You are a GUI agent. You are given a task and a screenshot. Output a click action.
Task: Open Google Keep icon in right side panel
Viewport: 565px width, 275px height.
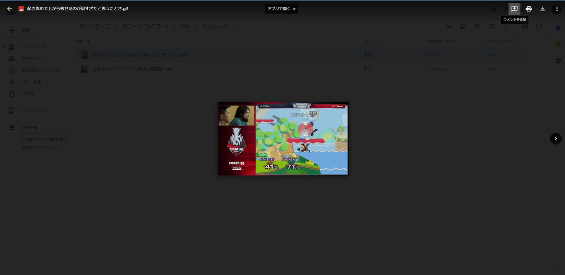click(x=558, y=44)
